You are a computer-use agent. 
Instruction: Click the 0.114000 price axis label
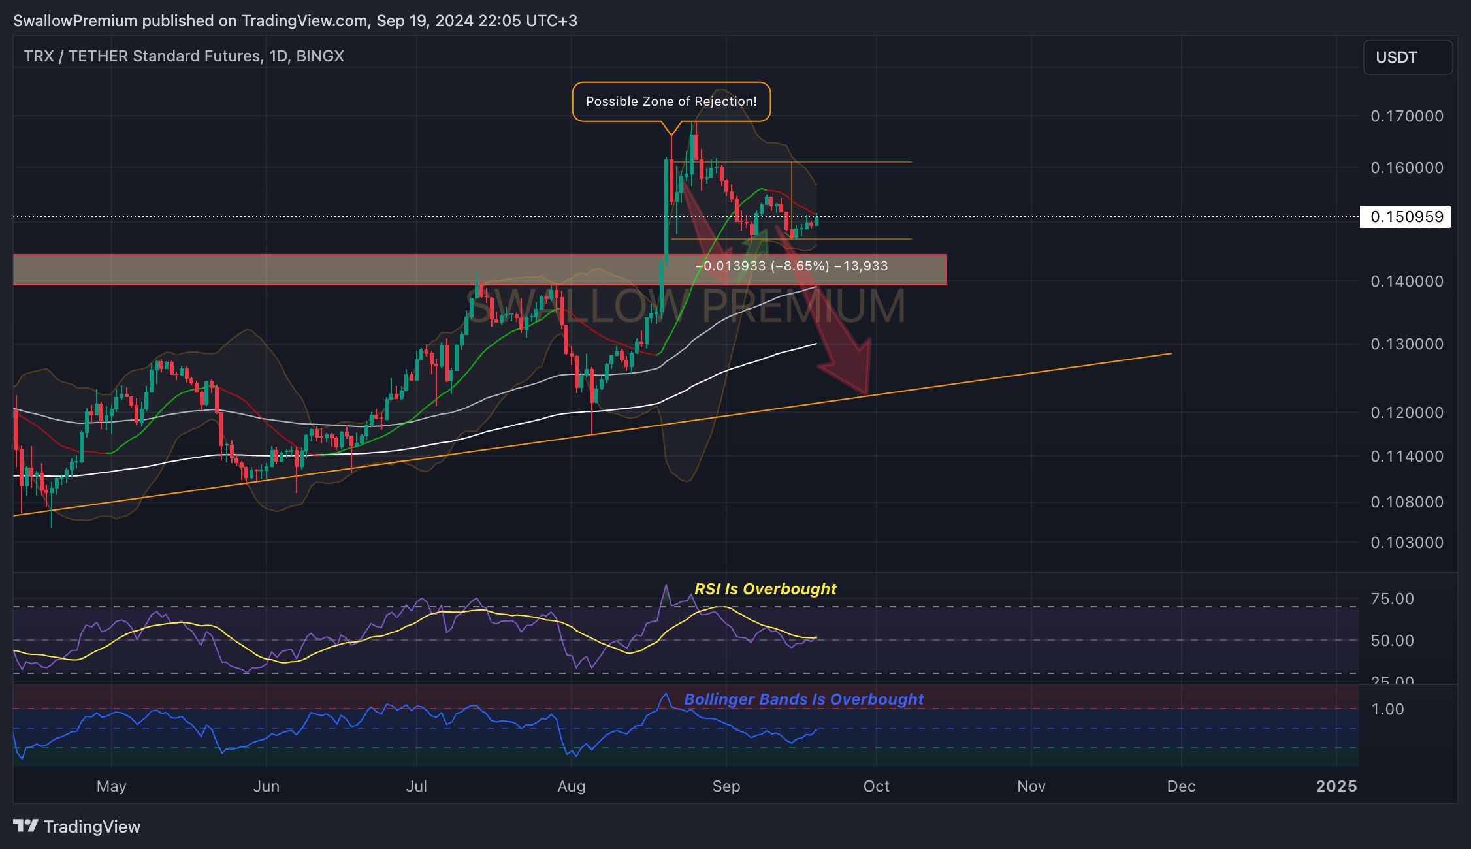(1407, 457)
